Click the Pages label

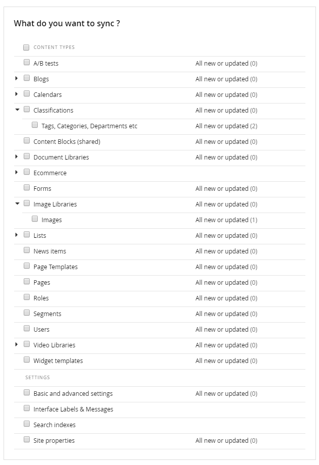(42, 283)
